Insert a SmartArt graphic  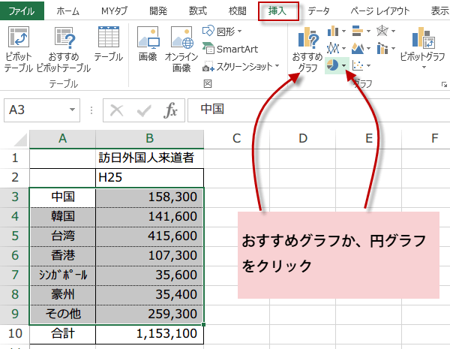(x=230, y=49)
